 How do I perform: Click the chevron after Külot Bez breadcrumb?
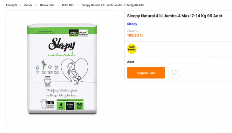(78, 5)
